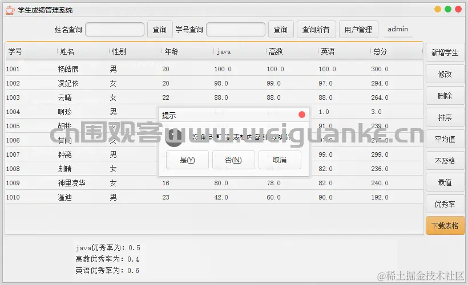468x285 pixels.
Task: Click the java优秀率为: 0.5 result line
Action: click(x=108, y=247)
